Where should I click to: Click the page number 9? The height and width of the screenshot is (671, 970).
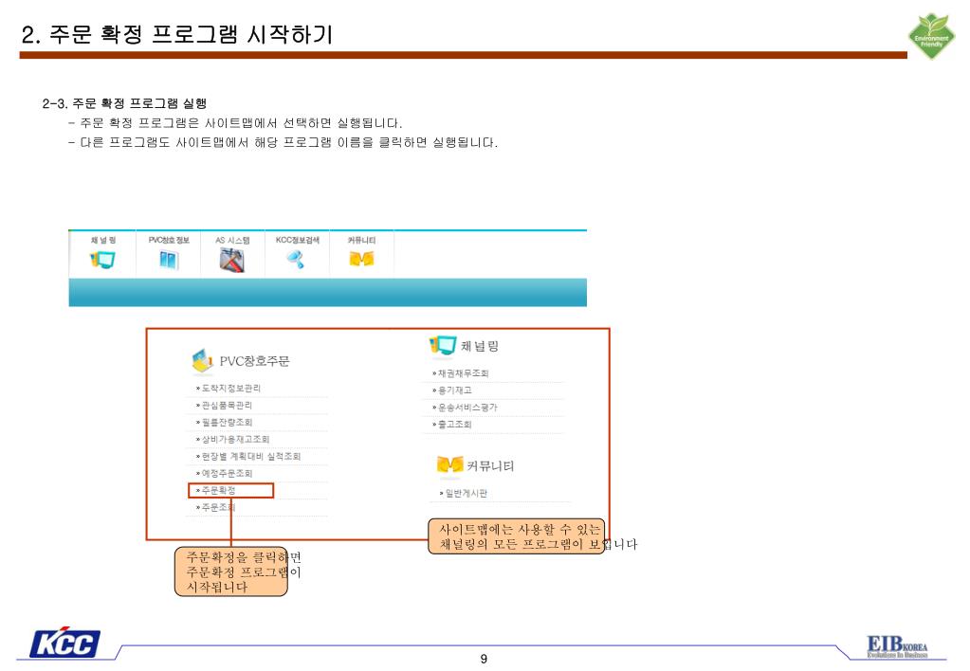tap(484, 660)
